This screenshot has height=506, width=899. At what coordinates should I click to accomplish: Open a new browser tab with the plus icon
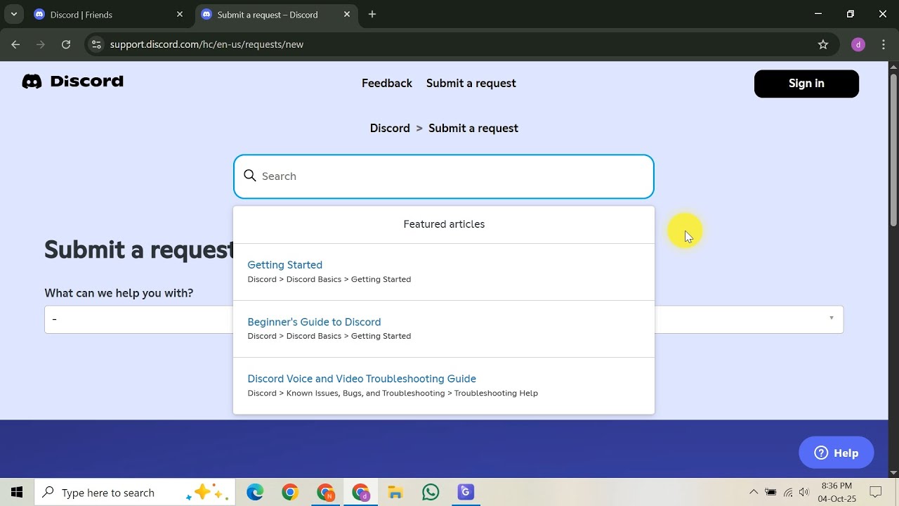tap(372, 14)
